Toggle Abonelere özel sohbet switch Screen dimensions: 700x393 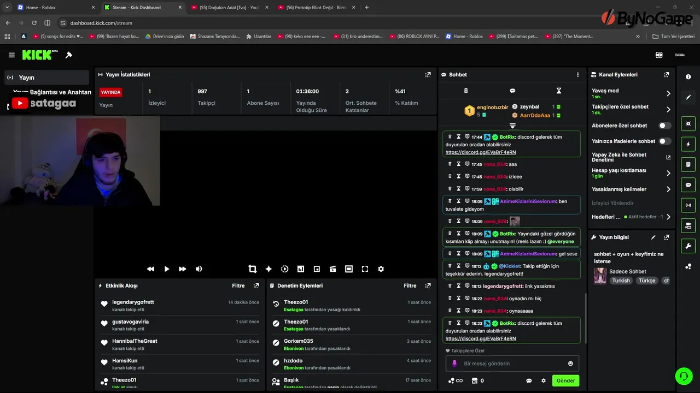664,126
